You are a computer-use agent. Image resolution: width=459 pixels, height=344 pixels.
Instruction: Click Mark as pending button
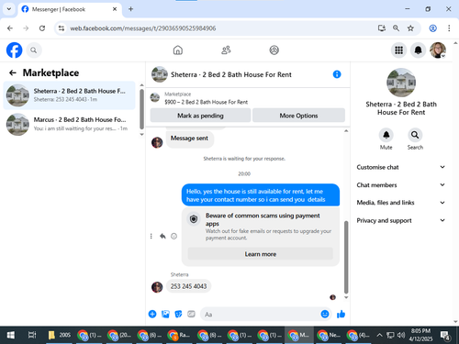pyautogui.click(x=200, y=116)
